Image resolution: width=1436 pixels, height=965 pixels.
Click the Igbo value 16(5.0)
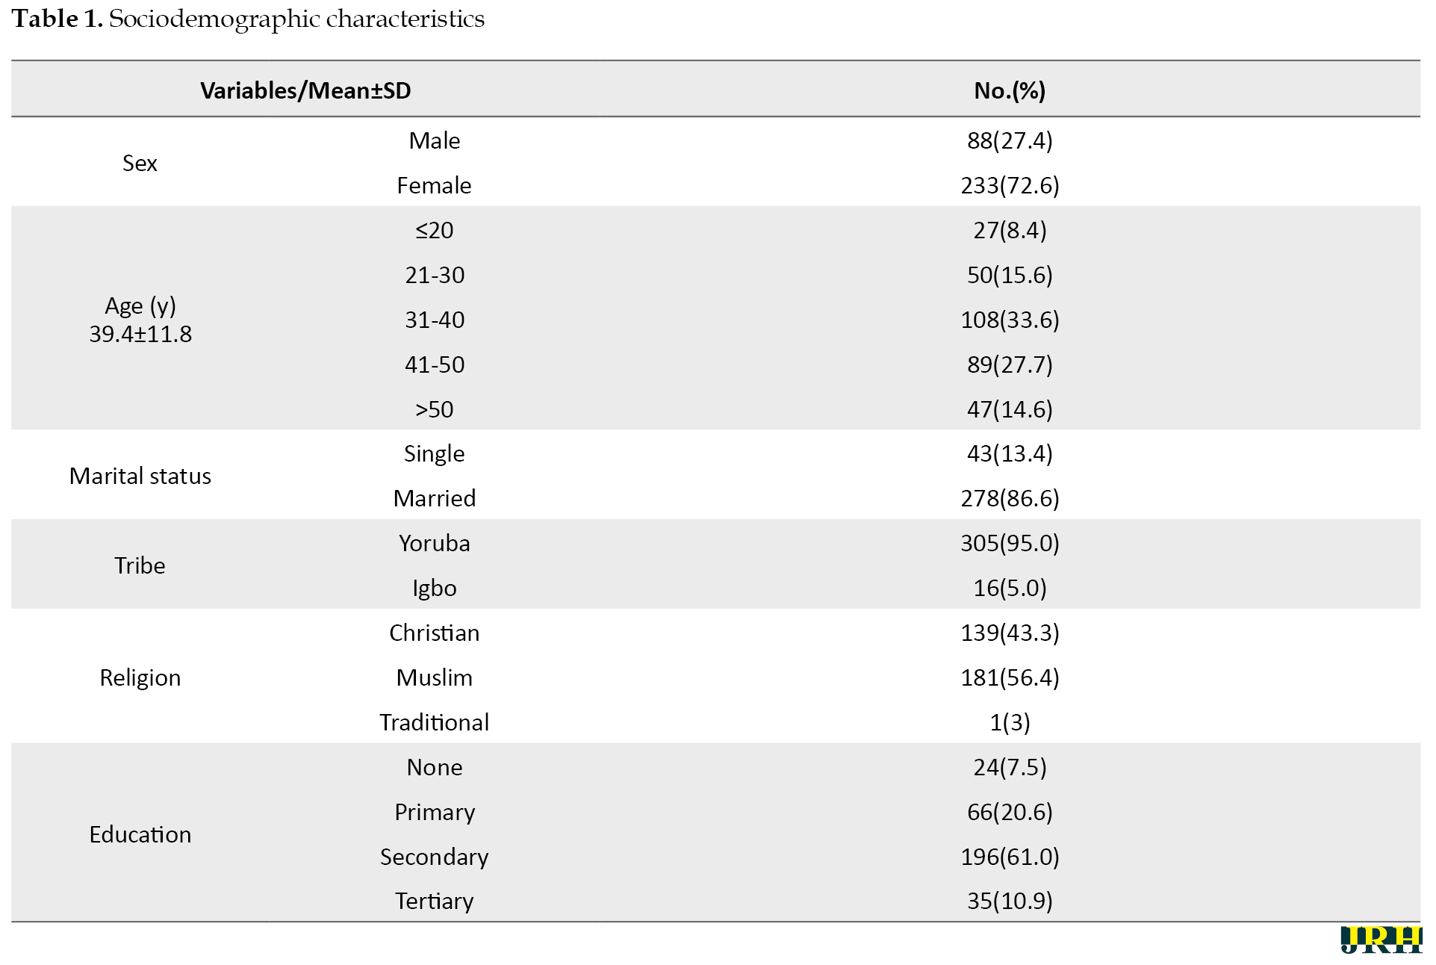tap(1010, 588)
